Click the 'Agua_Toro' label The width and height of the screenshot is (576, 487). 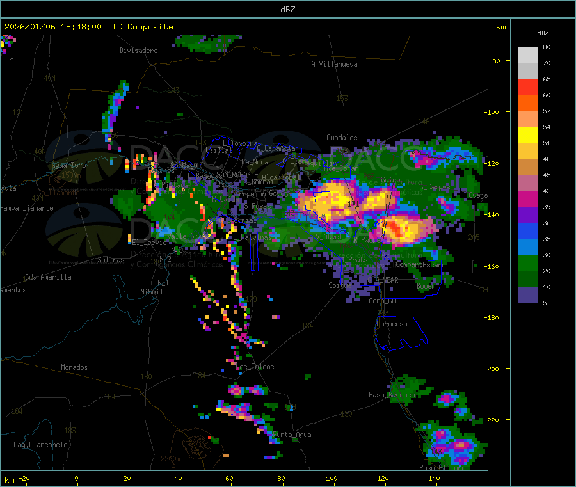click(68, 165)
